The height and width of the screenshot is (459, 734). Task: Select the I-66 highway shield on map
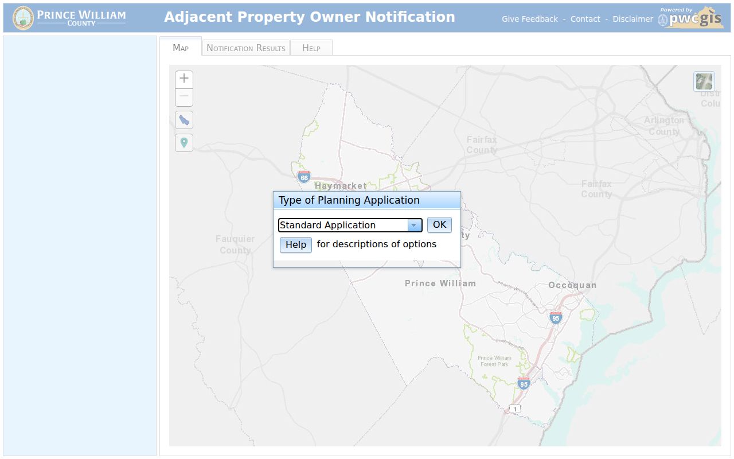click(304, 177)
